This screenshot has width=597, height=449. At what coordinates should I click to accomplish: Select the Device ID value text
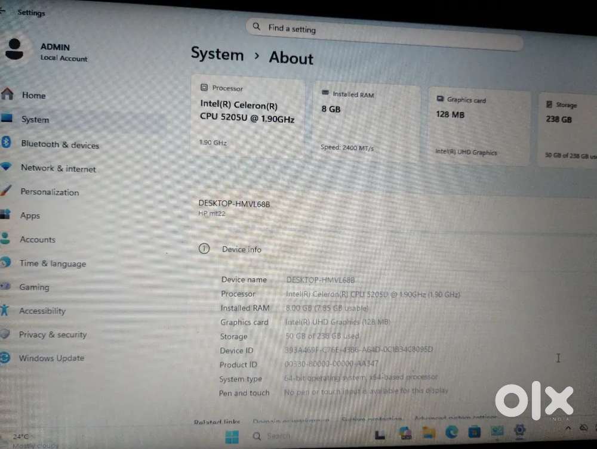point(359,349)
